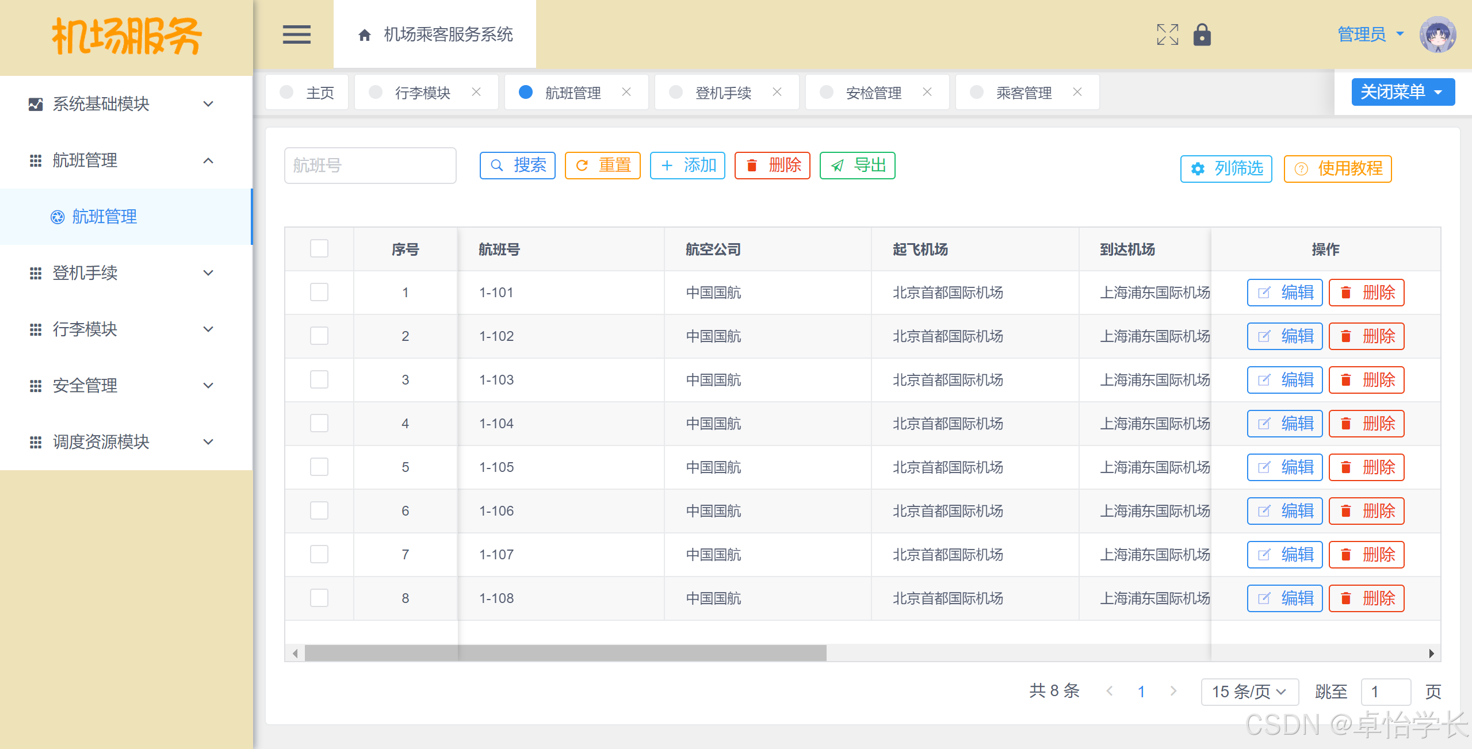Click the toolbar 删除 batch delete button
Screen dimensions: 1472x749
(773, 166)
